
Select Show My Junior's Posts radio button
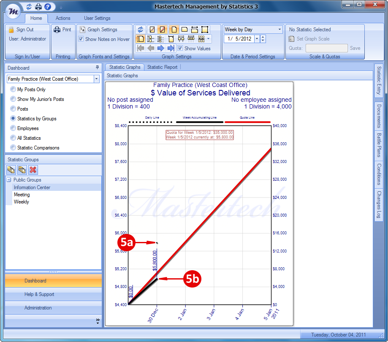(13, 99)
